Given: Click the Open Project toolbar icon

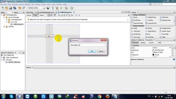Looking at the screenshot, I should [x=11, y=8].
